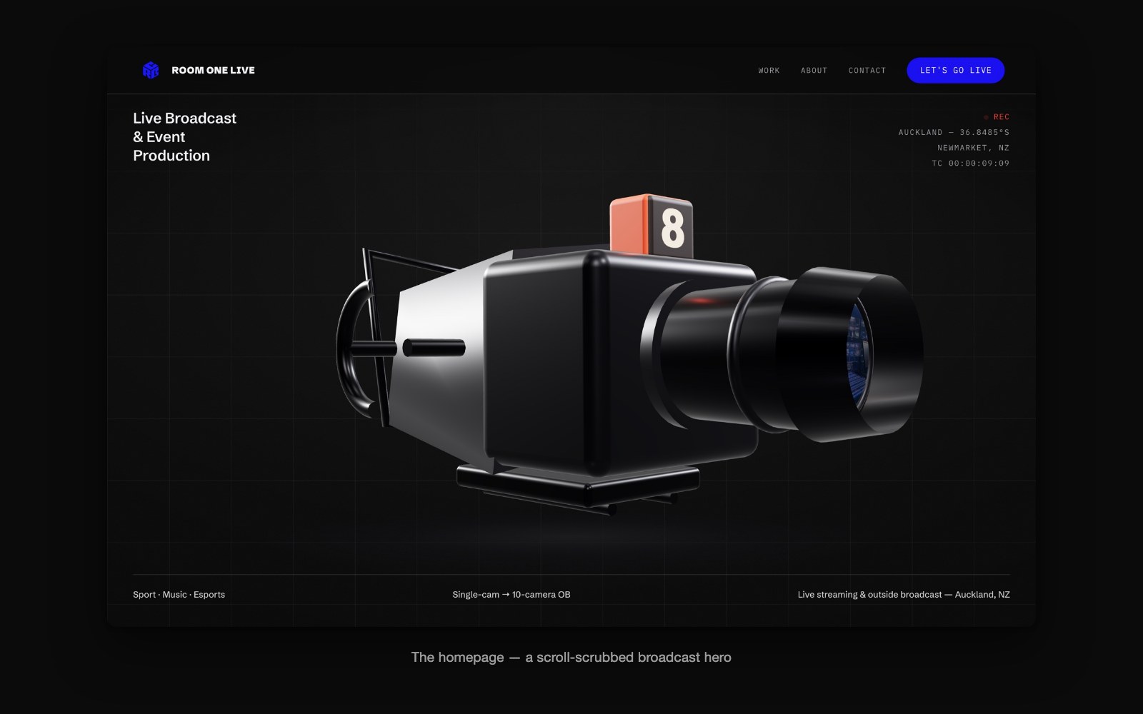Click the Single-cam → 10-camera OB text
1143x714 pixels.
coord(511,594)
